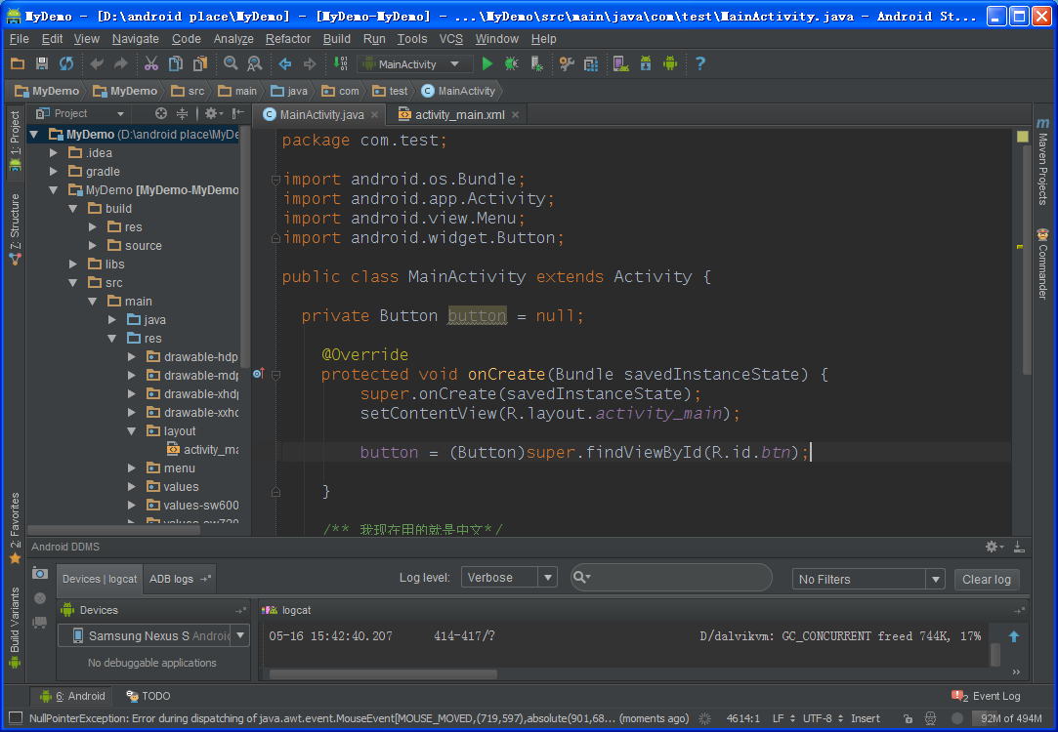Click the Attach debugger to process icon
The image size is (1058, 732).
536,64
